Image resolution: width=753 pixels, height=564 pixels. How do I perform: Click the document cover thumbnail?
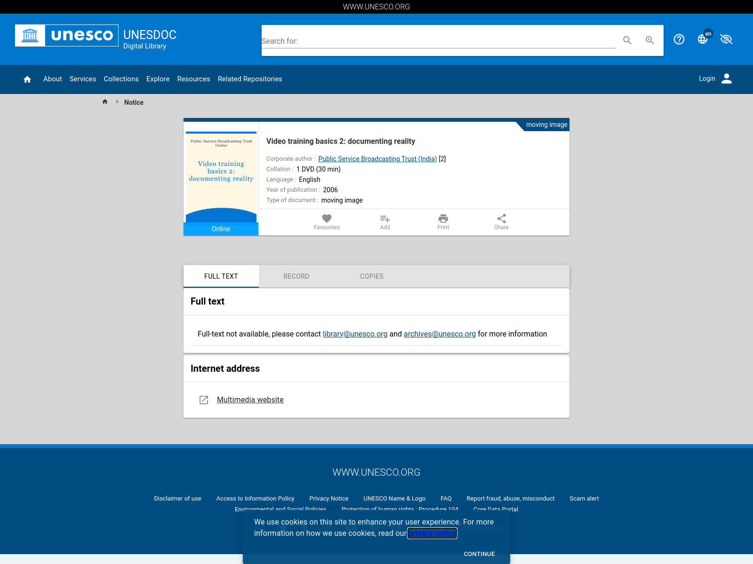click(221, 177)
